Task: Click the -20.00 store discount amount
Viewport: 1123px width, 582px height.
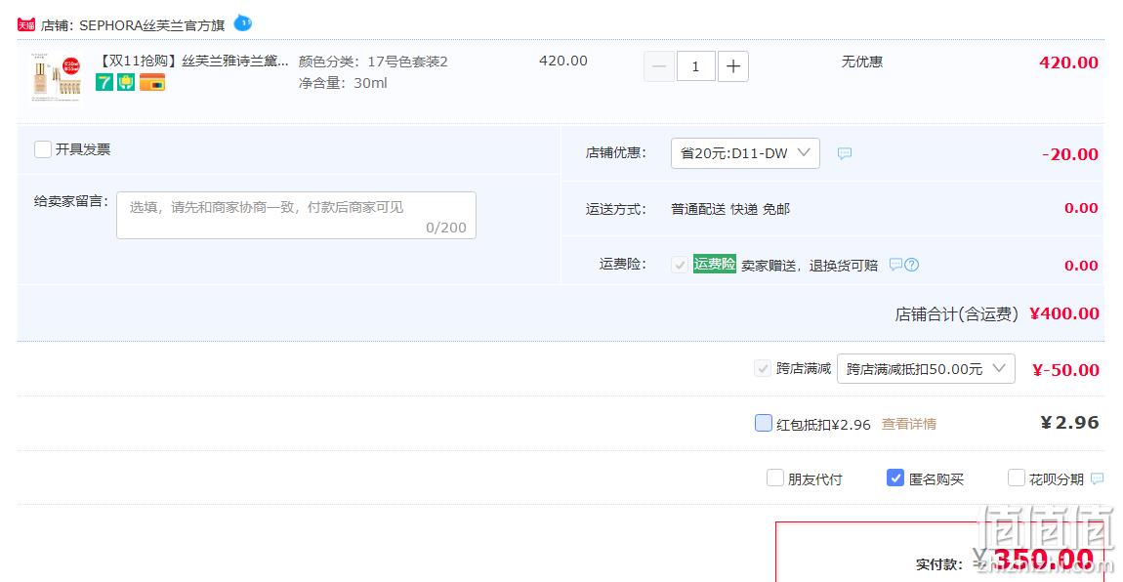Action: (1070, 154)
